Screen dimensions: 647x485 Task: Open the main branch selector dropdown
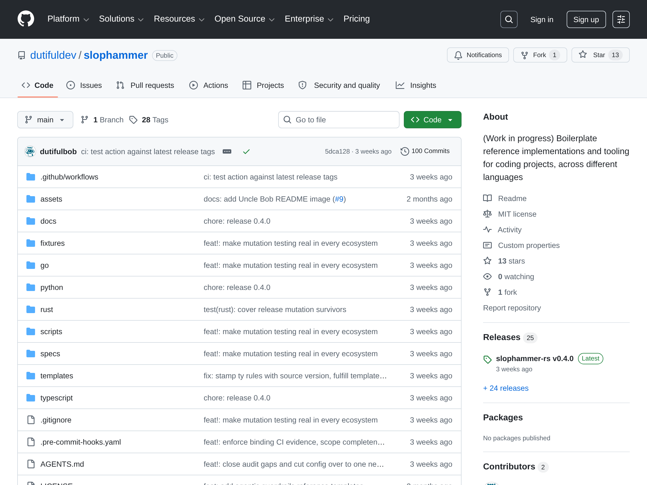(45, 120)
